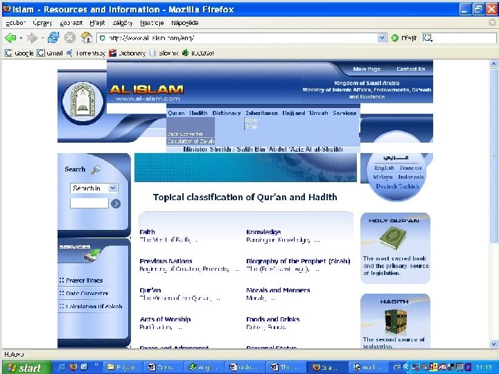This screenshot has height=374, width=499.
Task: Open the Google bookmark in the bookmarks toolbar
Action: (19, 53)
